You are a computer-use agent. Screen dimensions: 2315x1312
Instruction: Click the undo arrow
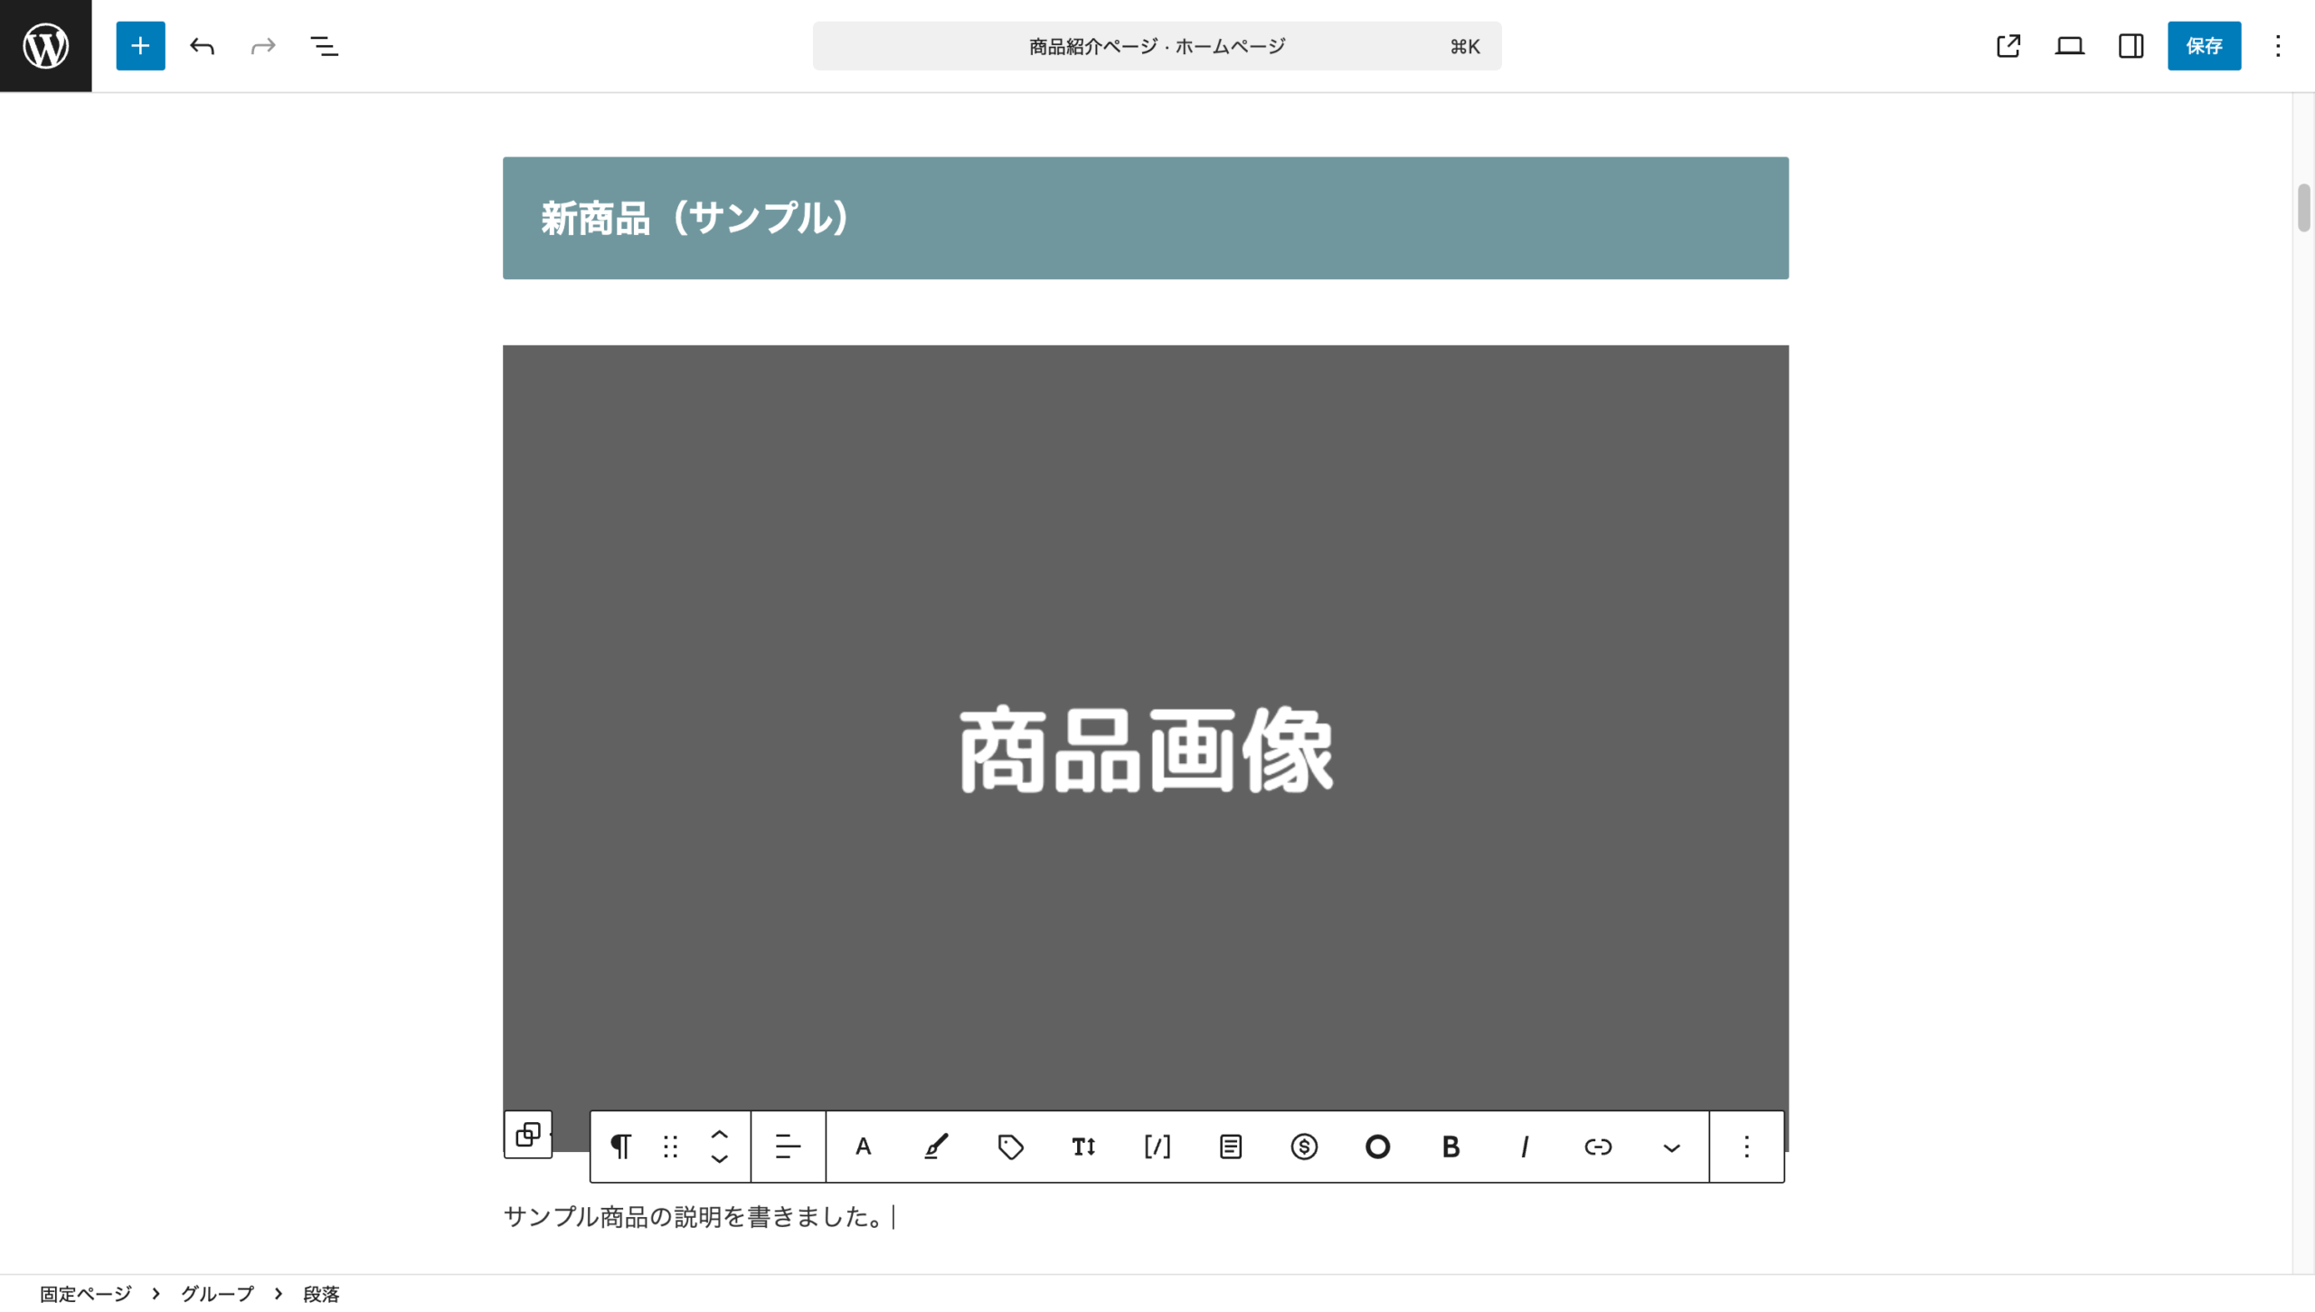click(202, 45)
